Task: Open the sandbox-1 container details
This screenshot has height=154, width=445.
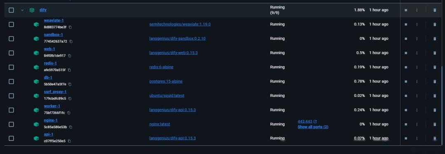Action: tap(53, 34)
